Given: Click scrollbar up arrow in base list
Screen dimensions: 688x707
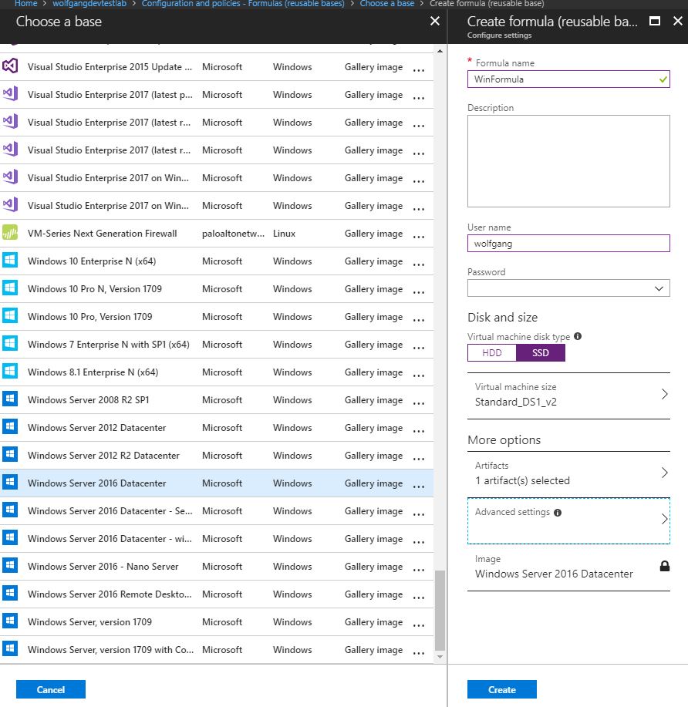Looking at the screenshot, I should 440,51.
